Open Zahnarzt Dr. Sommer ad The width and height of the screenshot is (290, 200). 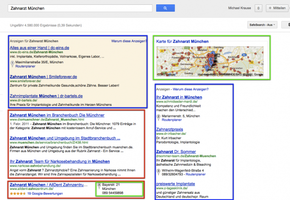coord(176,152)
